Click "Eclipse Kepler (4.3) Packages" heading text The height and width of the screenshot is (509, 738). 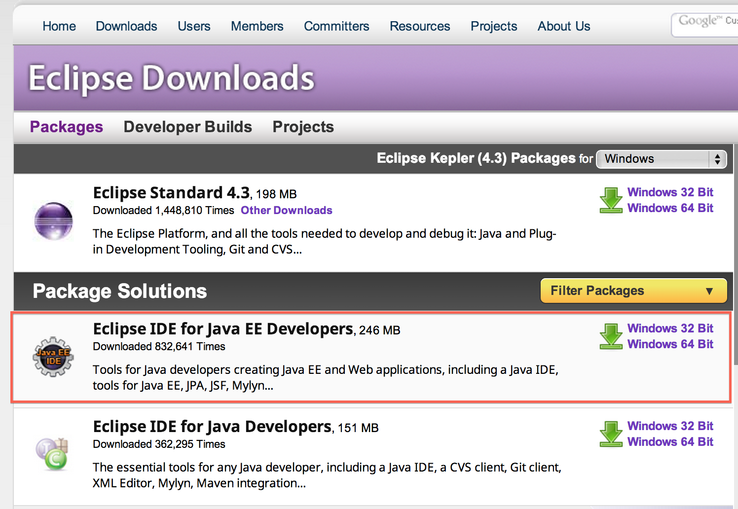pos(476,158)
